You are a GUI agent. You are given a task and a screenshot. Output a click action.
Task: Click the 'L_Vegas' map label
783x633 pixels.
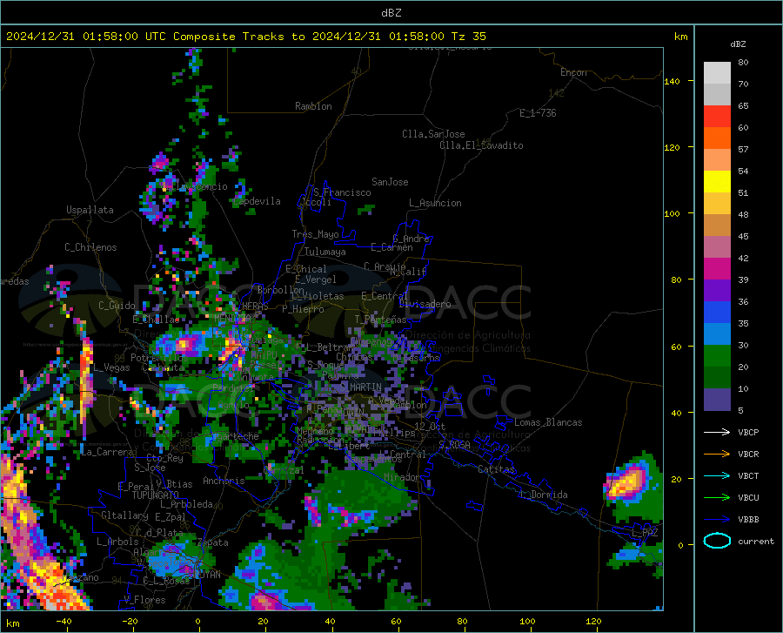point(110,367)
